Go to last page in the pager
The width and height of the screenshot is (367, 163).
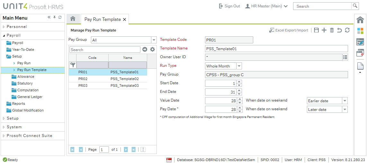click(x=134, y=149)
